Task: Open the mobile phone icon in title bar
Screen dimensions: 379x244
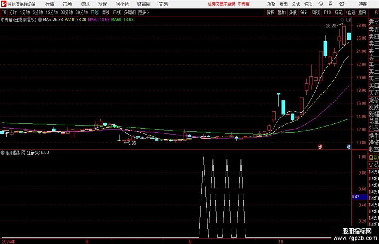Action: click(330, 4)
